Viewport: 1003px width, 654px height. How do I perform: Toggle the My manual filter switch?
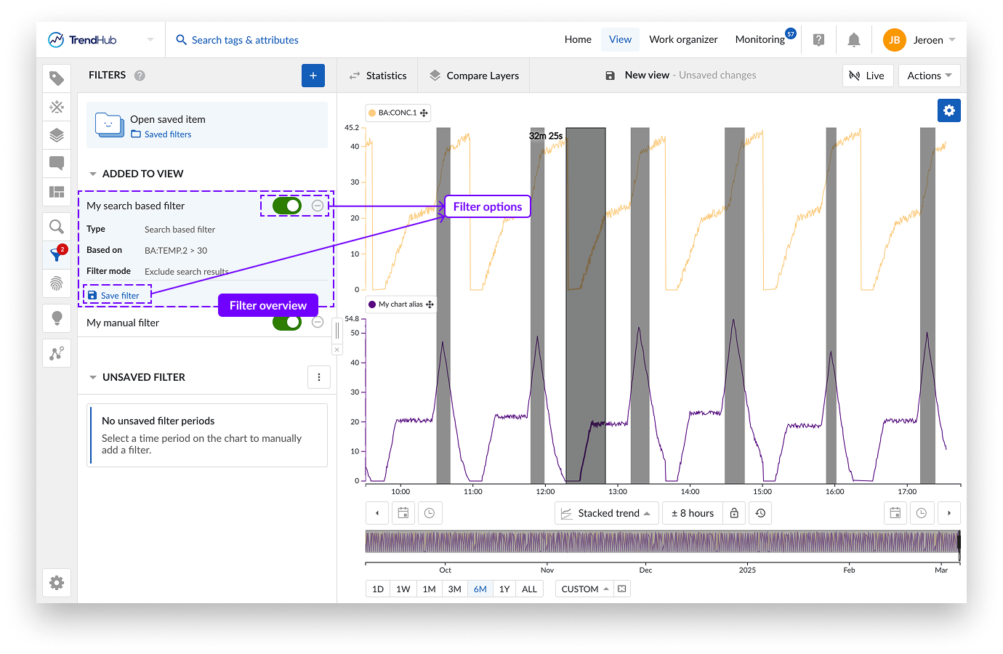coord(286,323)
